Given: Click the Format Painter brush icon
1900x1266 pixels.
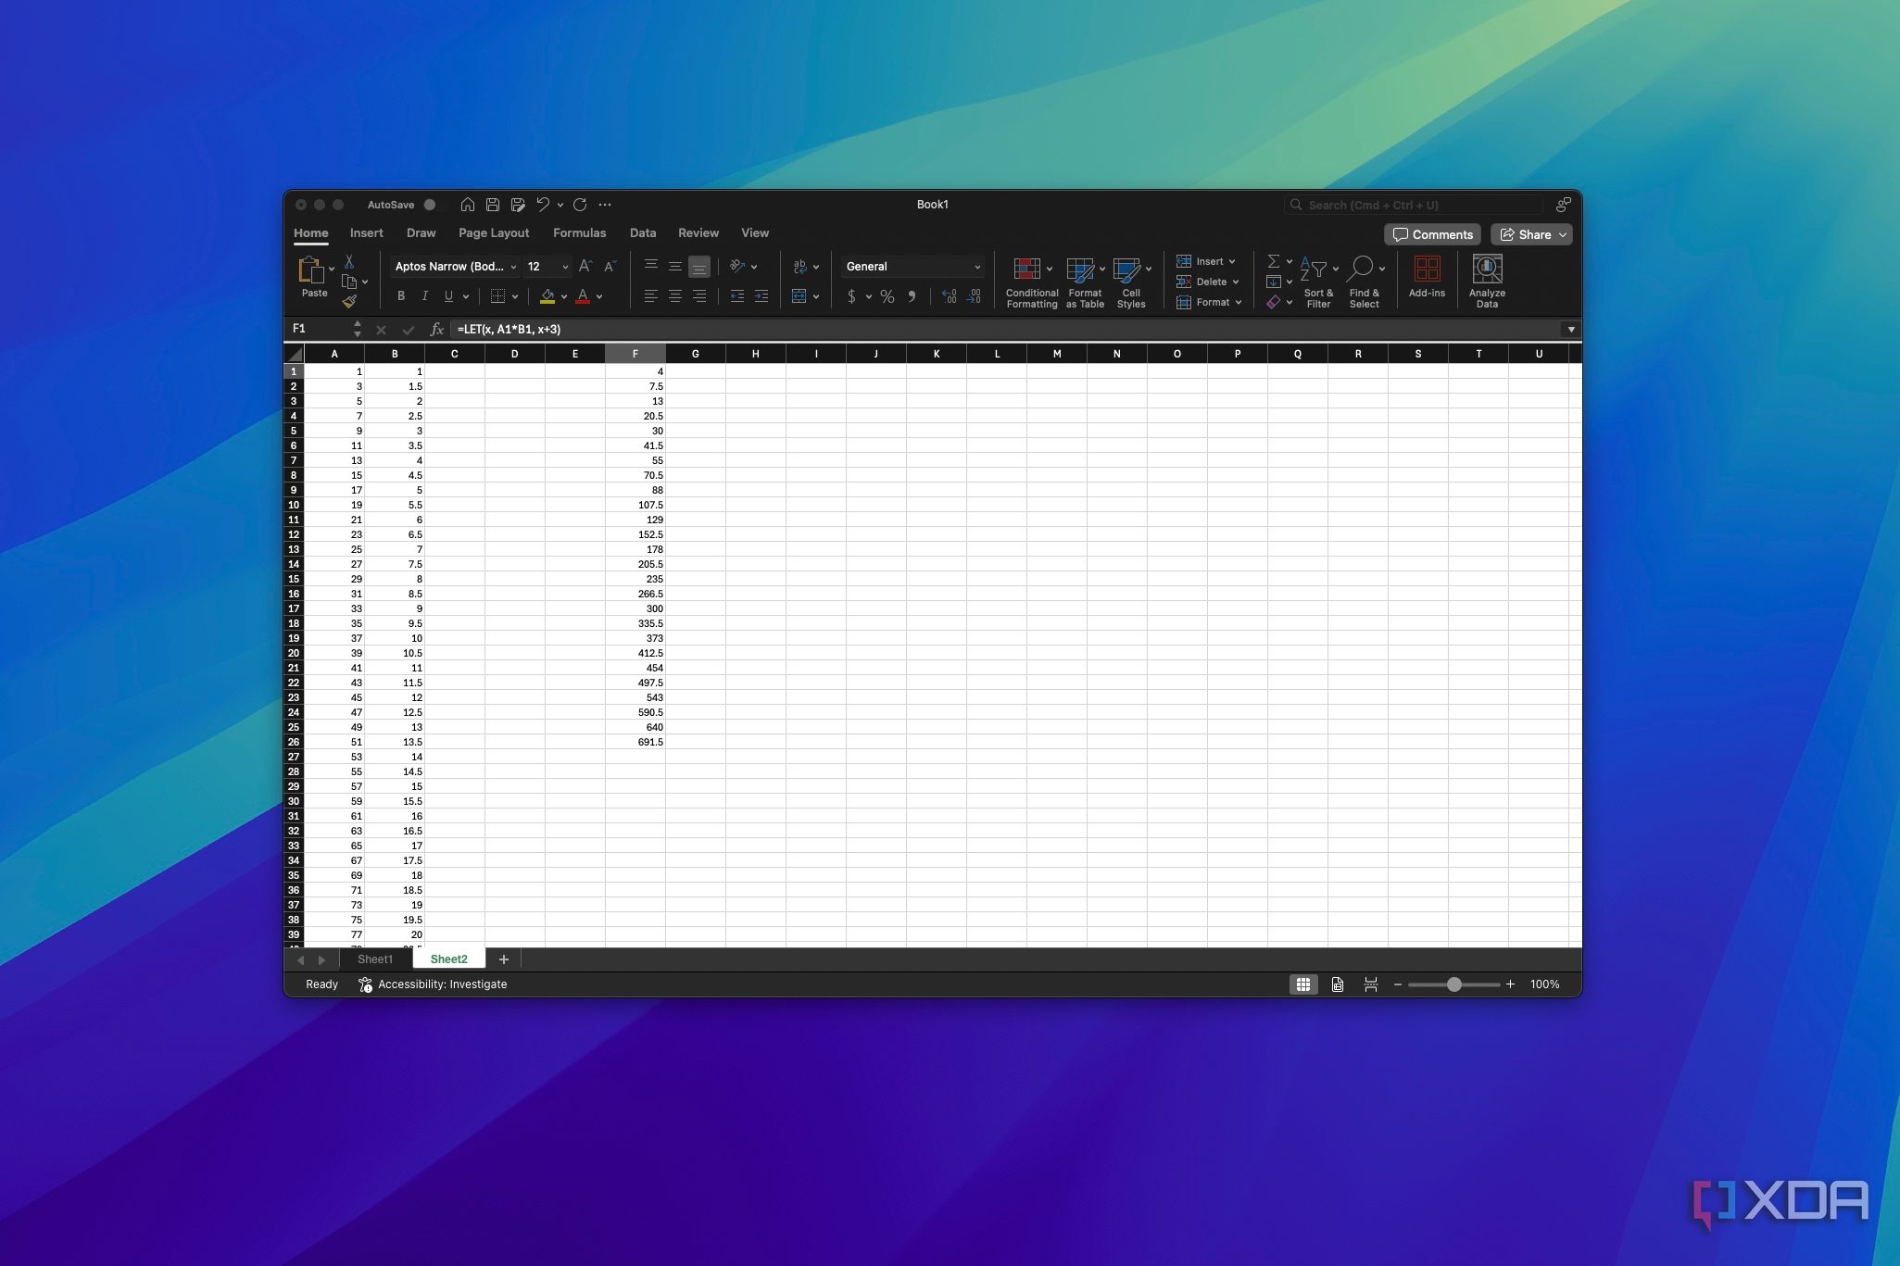Looking at the screenshot, I should 349,301.
